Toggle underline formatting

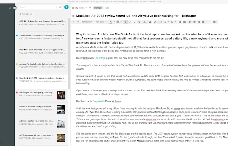pos(135,22)
